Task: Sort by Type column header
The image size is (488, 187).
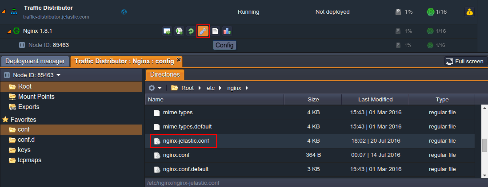Action: 442,100
